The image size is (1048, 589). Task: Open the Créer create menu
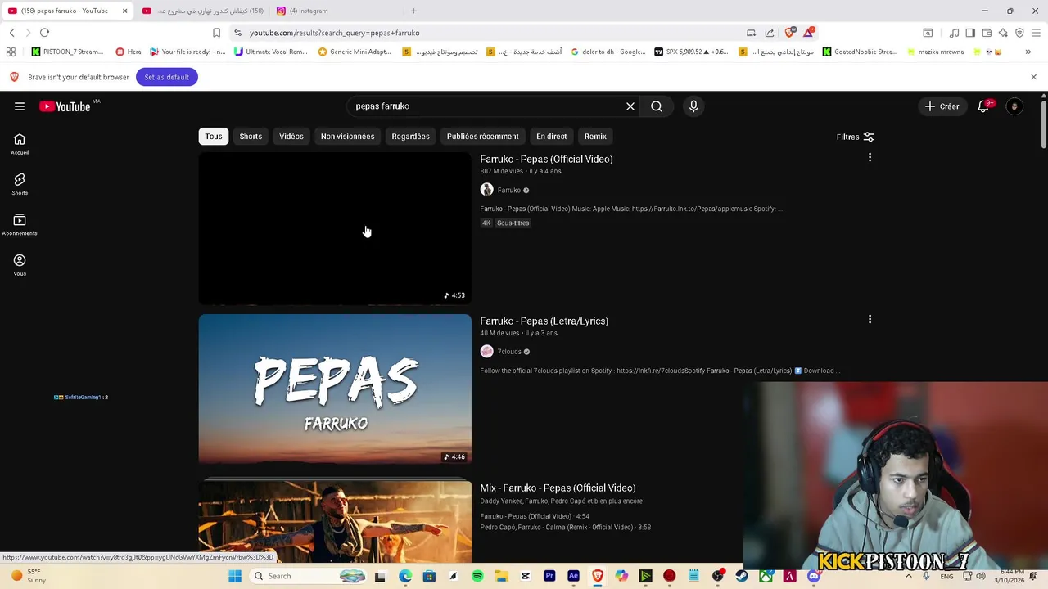pyautogui.click(x=942, y=106)
